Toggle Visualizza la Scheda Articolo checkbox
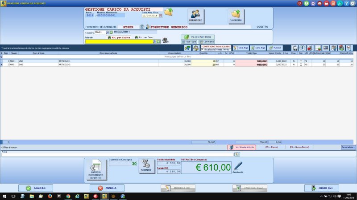 (x=202, y=49)
